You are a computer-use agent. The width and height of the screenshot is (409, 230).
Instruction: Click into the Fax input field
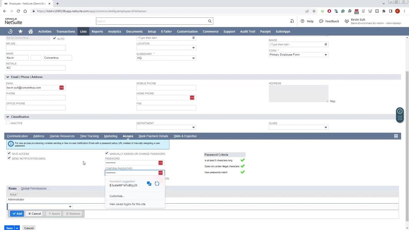tap(166, 108)
